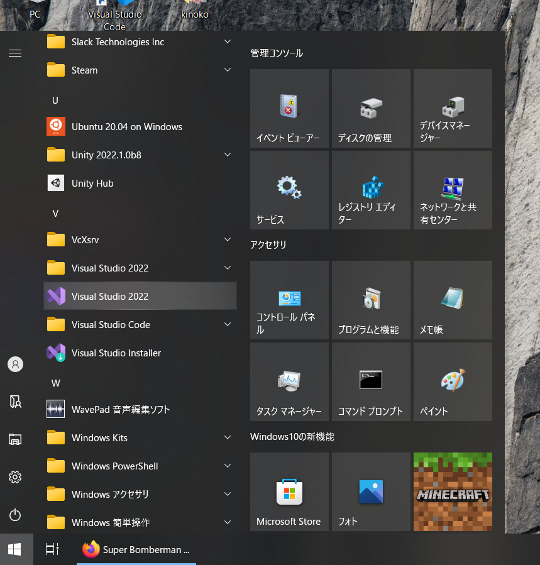Select the 管理コンソール tile group title
This screenshot has width=540, height=565.
tap(277, 53)
